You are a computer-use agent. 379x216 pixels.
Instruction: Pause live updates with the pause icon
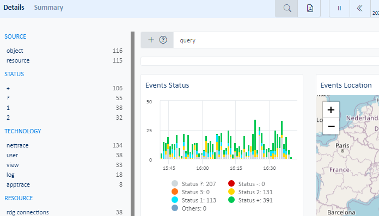click(x=339, y=9)
